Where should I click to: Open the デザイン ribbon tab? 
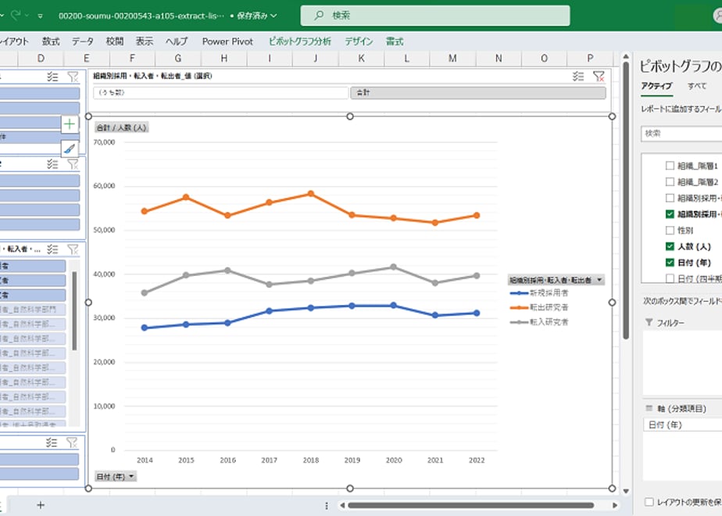click(359, 41)
